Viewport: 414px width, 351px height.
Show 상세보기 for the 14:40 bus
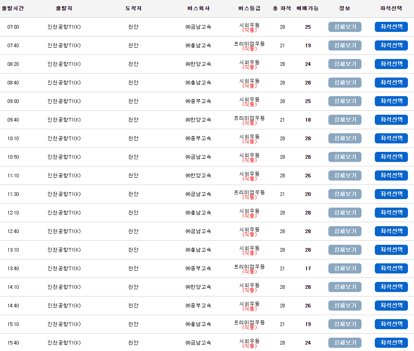click(x=345, y=306)
